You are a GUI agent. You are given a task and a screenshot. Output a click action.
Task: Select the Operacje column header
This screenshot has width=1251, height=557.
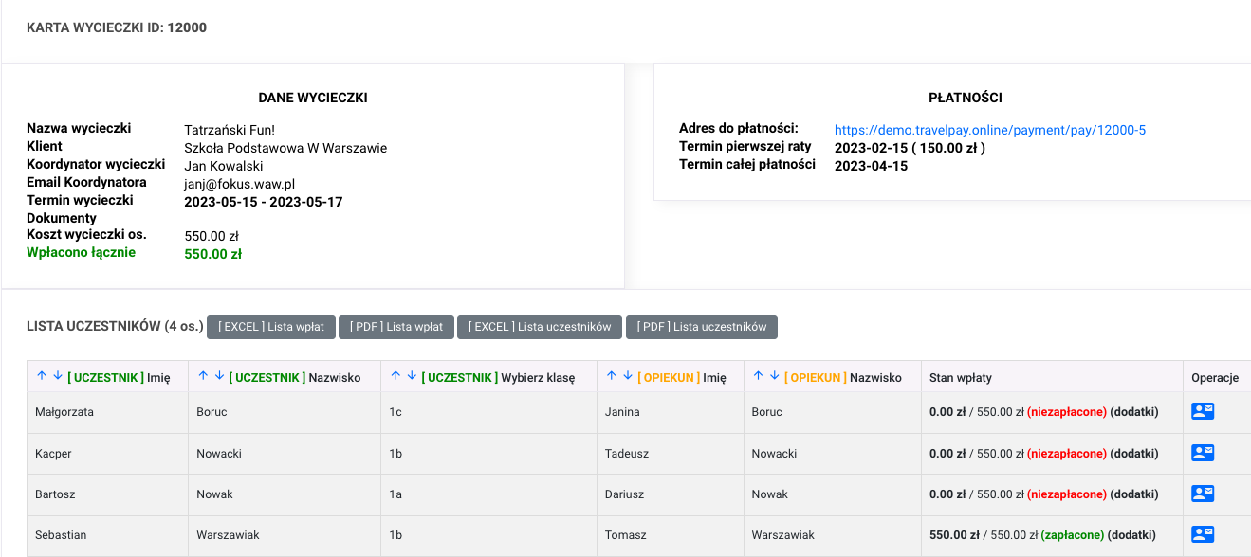tap(1216, 377)
